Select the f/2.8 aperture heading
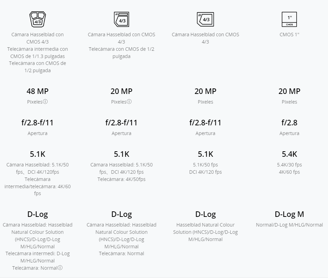The image size is (328, 278). (289, 123)
